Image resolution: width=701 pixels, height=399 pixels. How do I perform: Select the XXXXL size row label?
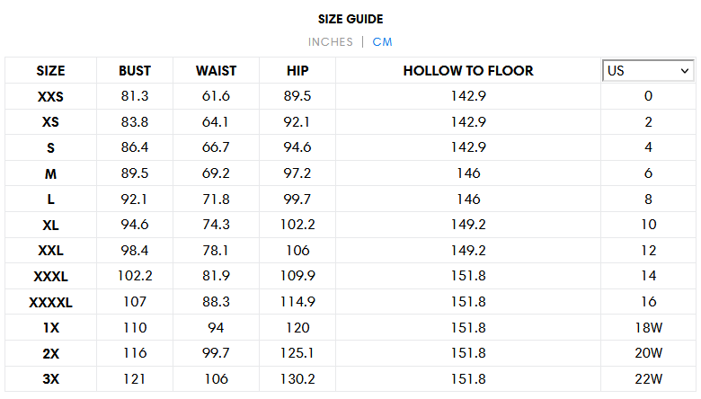coord(50,303)
